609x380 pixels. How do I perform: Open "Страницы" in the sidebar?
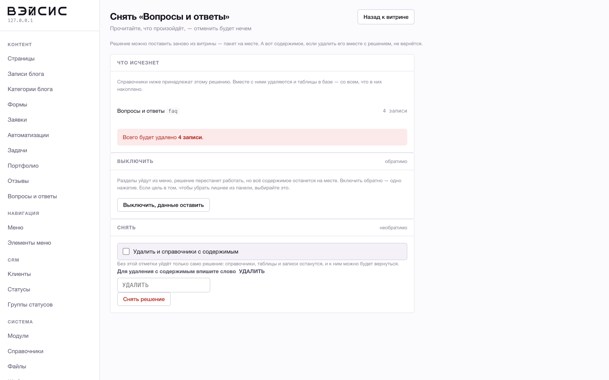(x=21, y=58)
